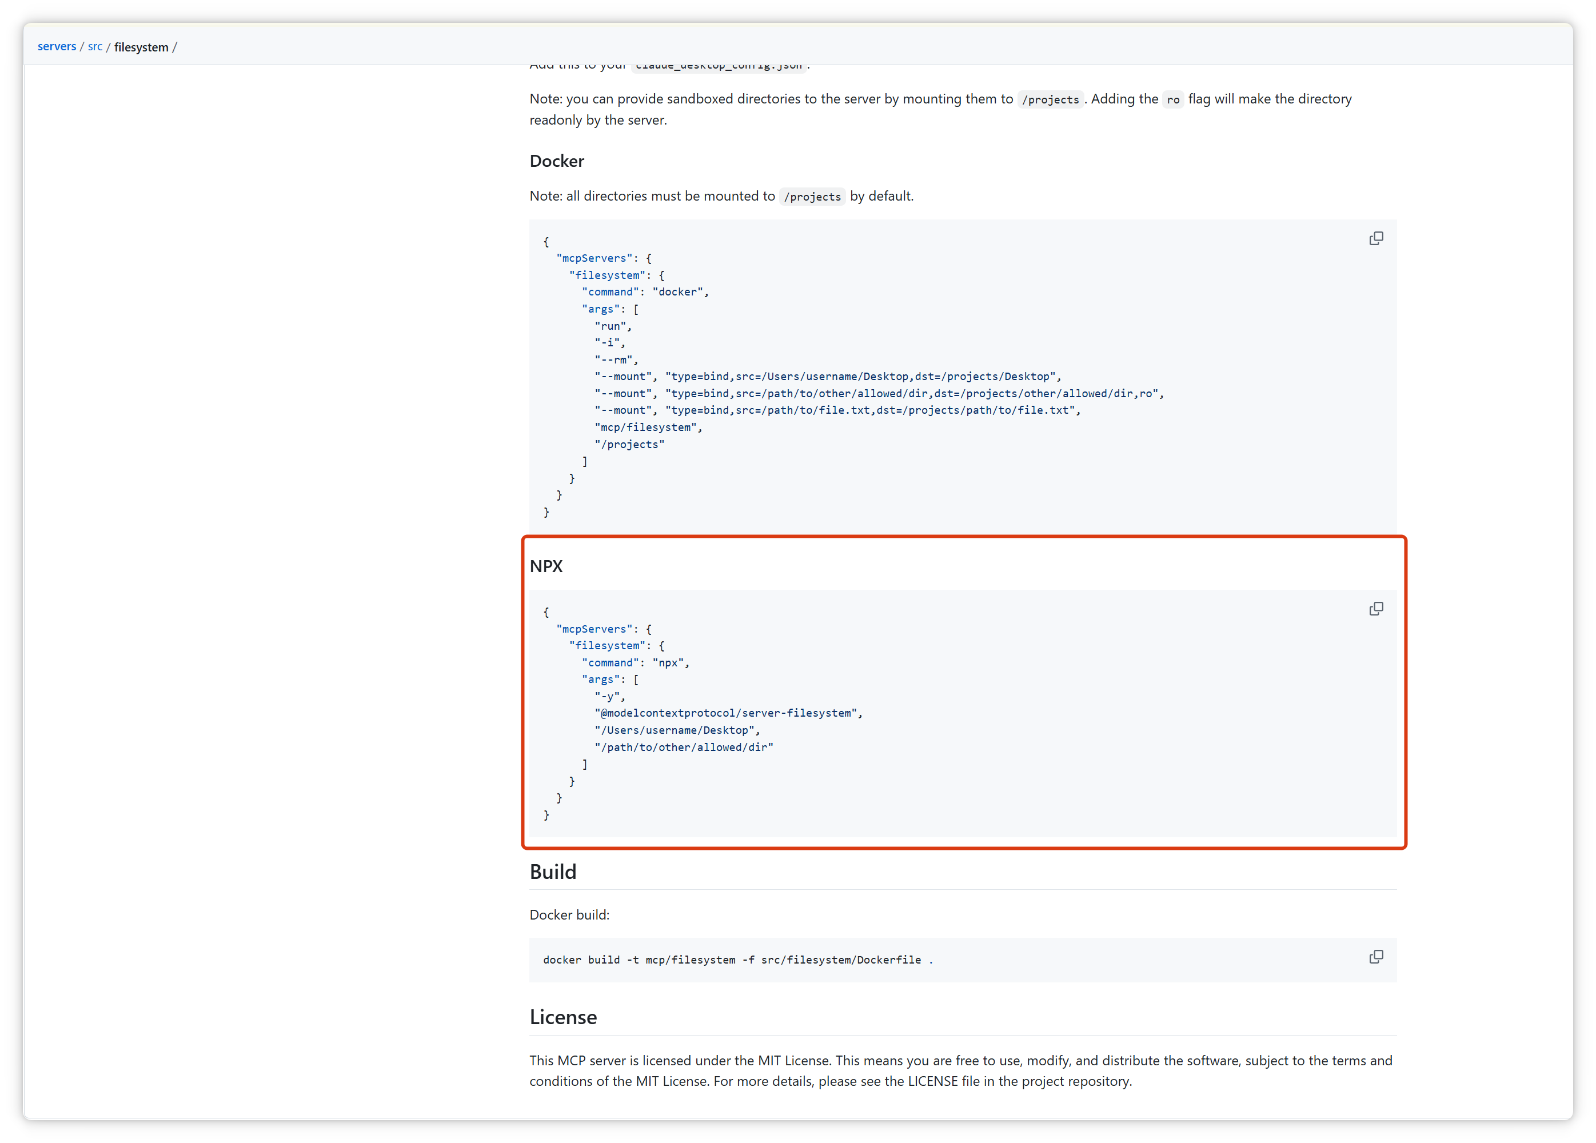
Task: Open the src breadcrumb link
Action: [95, 46]
